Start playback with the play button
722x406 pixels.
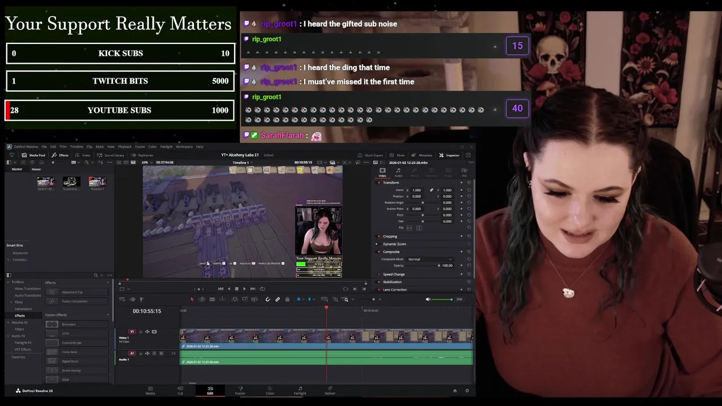[244, 289]
